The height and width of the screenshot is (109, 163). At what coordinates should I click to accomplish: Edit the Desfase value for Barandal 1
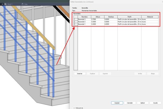coord(111,24)
